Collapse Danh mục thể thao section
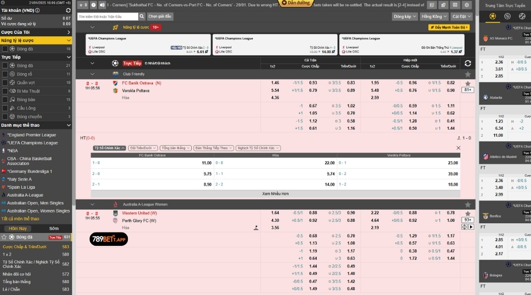 36,125
